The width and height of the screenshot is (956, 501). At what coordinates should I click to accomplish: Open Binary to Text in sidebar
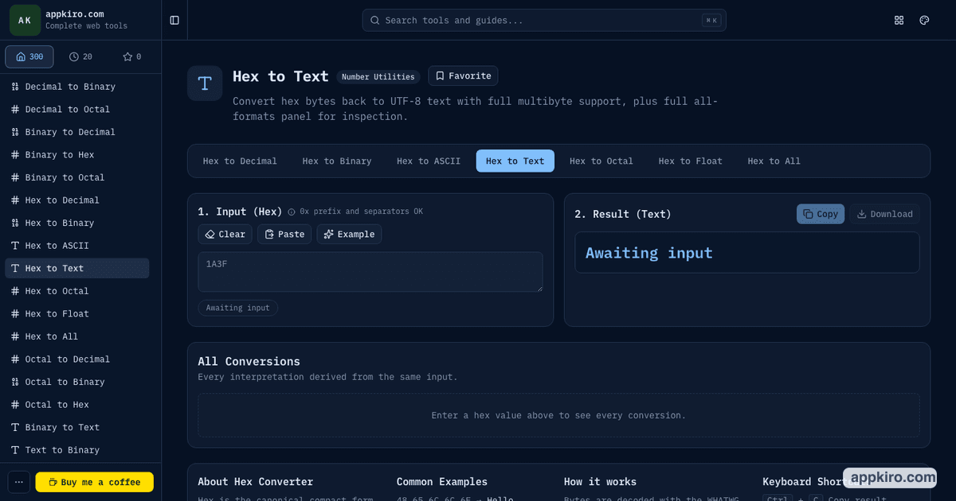[77, 427]
